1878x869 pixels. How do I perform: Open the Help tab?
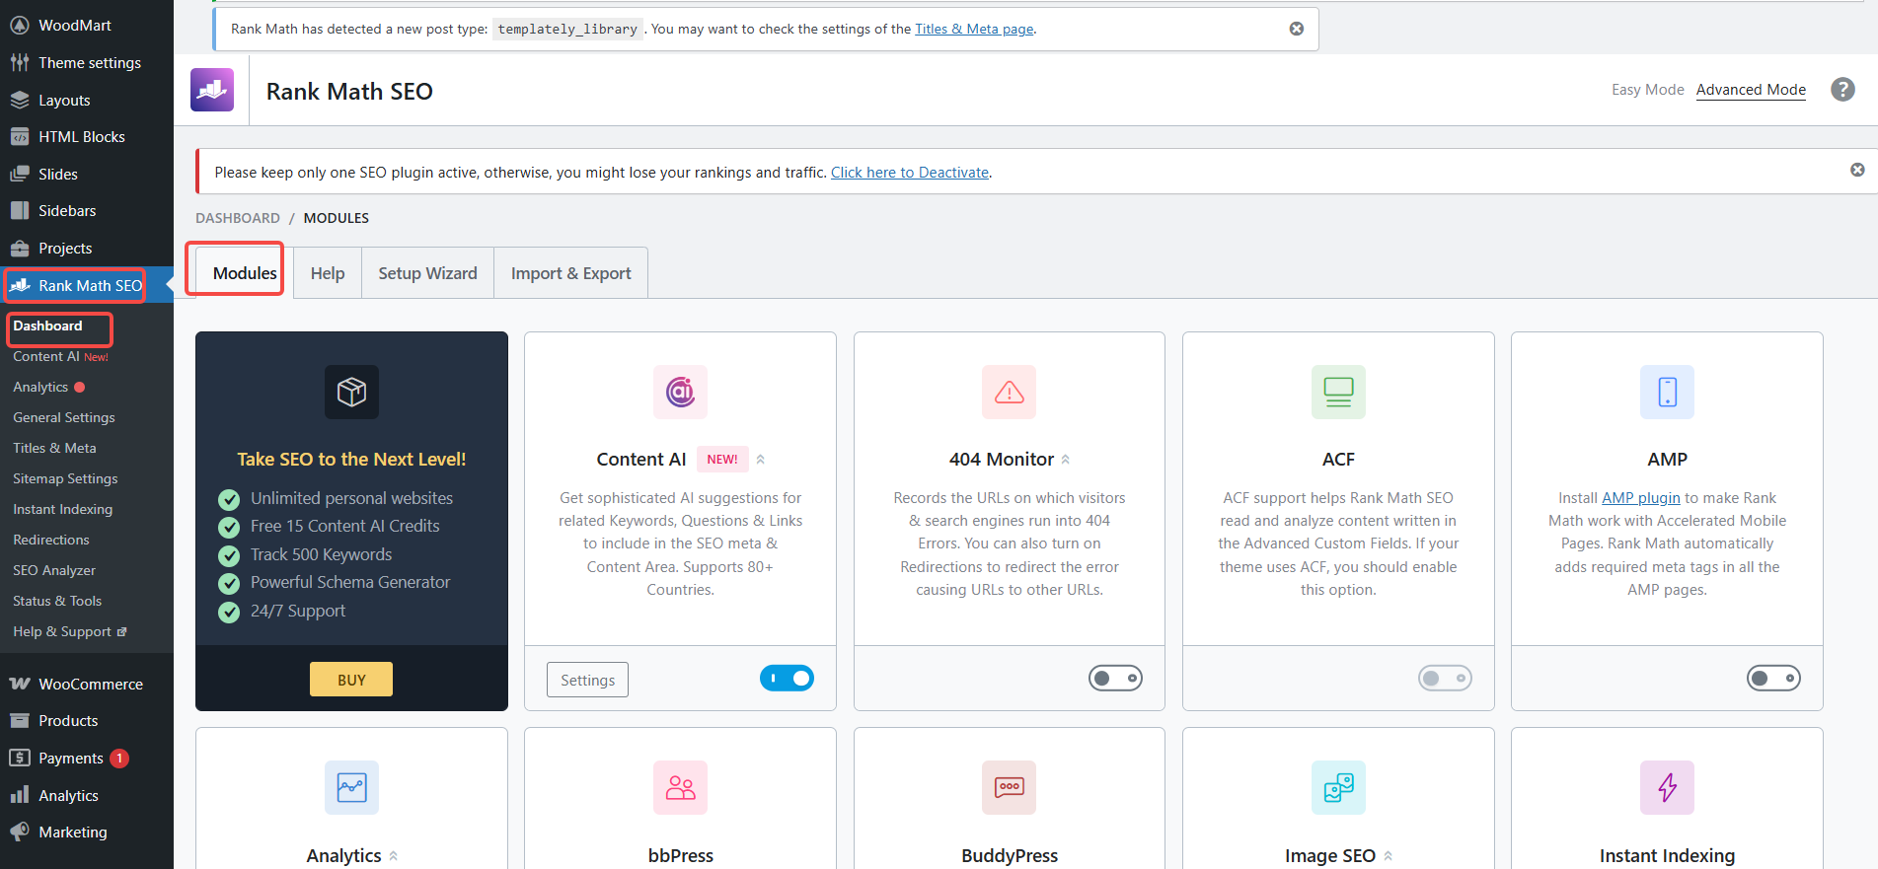[328, 273]
